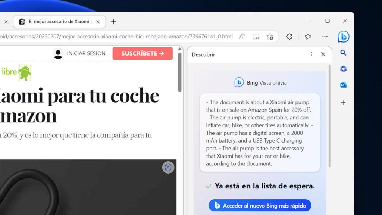
Task: Click the scroll-up arrow of page scrollbar
Action: tap(180, 49)
